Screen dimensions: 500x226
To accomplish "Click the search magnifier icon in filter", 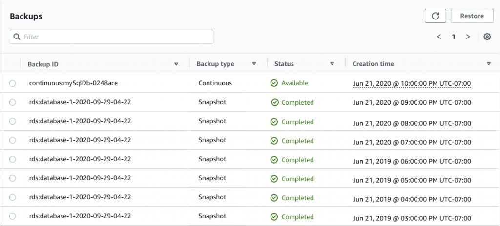I will click(17, 37).
